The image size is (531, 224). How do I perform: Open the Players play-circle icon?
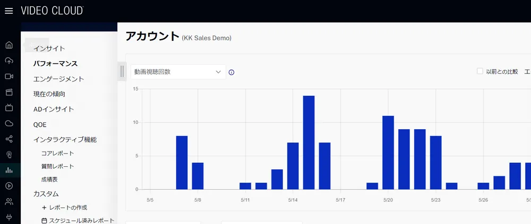coord(8,186)
